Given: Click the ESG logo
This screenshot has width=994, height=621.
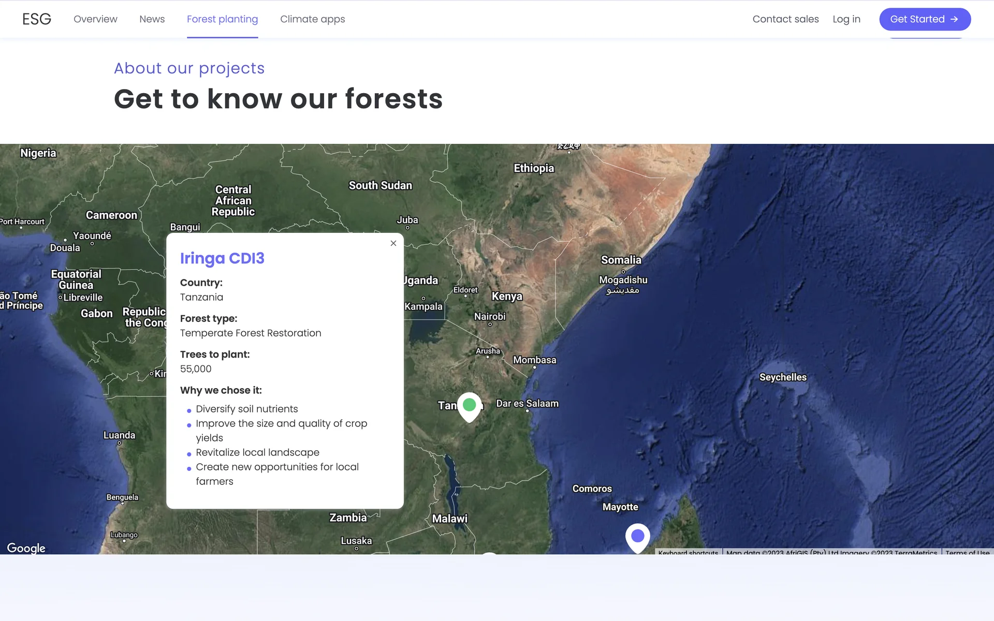Looking at the screenshot, I should tap(37, 19).
